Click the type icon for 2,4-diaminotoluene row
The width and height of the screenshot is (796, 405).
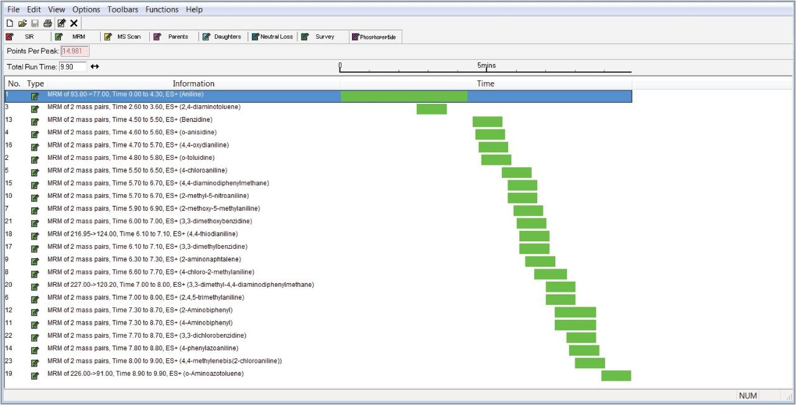[x=35, y=108]
